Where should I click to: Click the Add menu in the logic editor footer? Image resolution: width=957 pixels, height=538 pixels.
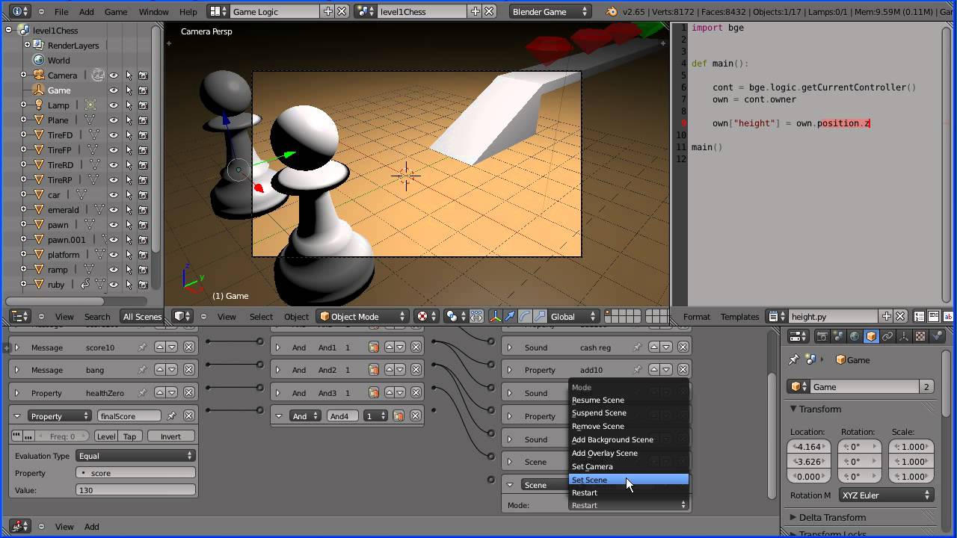(x=91, y=527)
